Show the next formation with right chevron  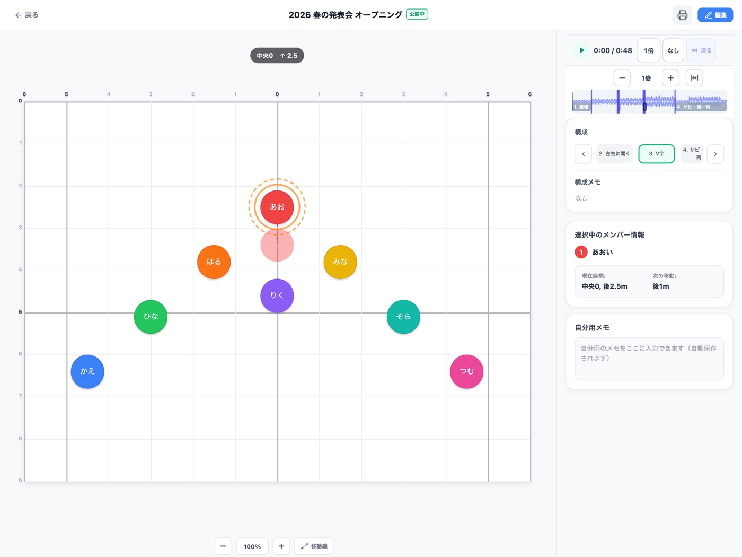(x=715, y=154)
